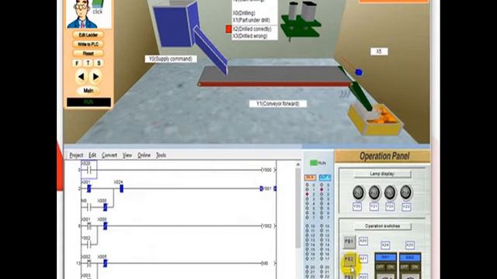Click the X2(Drilled correctly) text
497x279 pixels.
coord(252,29)
